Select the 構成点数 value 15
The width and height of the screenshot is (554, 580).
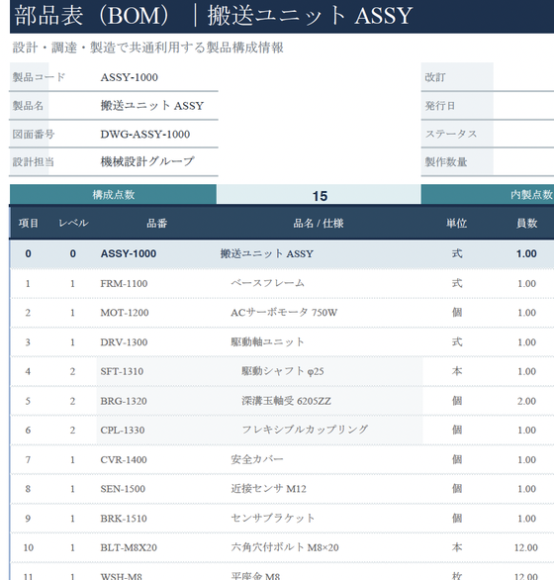(x=320, y=196)
